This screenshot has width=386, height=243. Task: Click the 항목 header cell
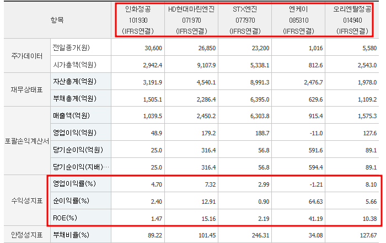coord(57,20)
